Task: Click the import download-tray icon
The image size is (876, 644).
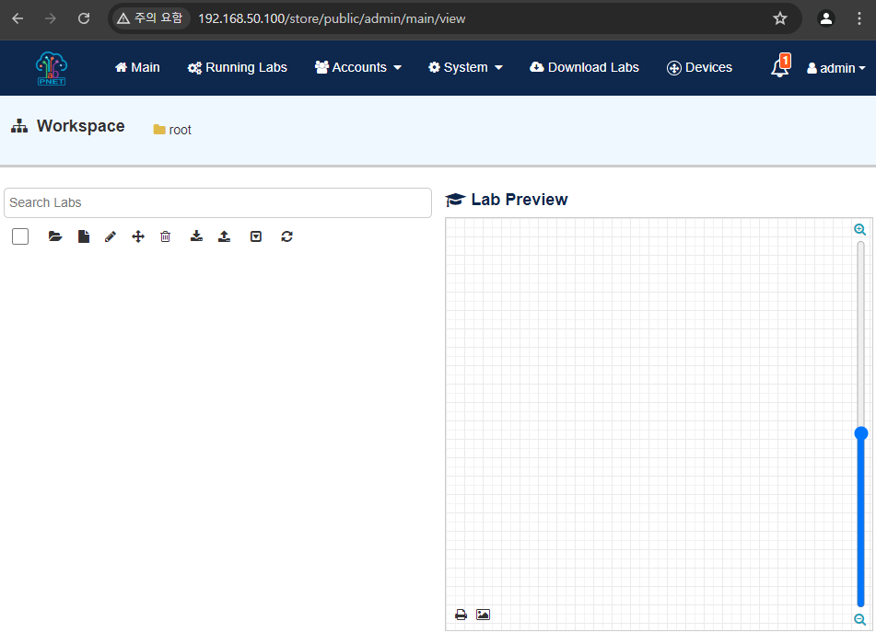Action: 196,236
